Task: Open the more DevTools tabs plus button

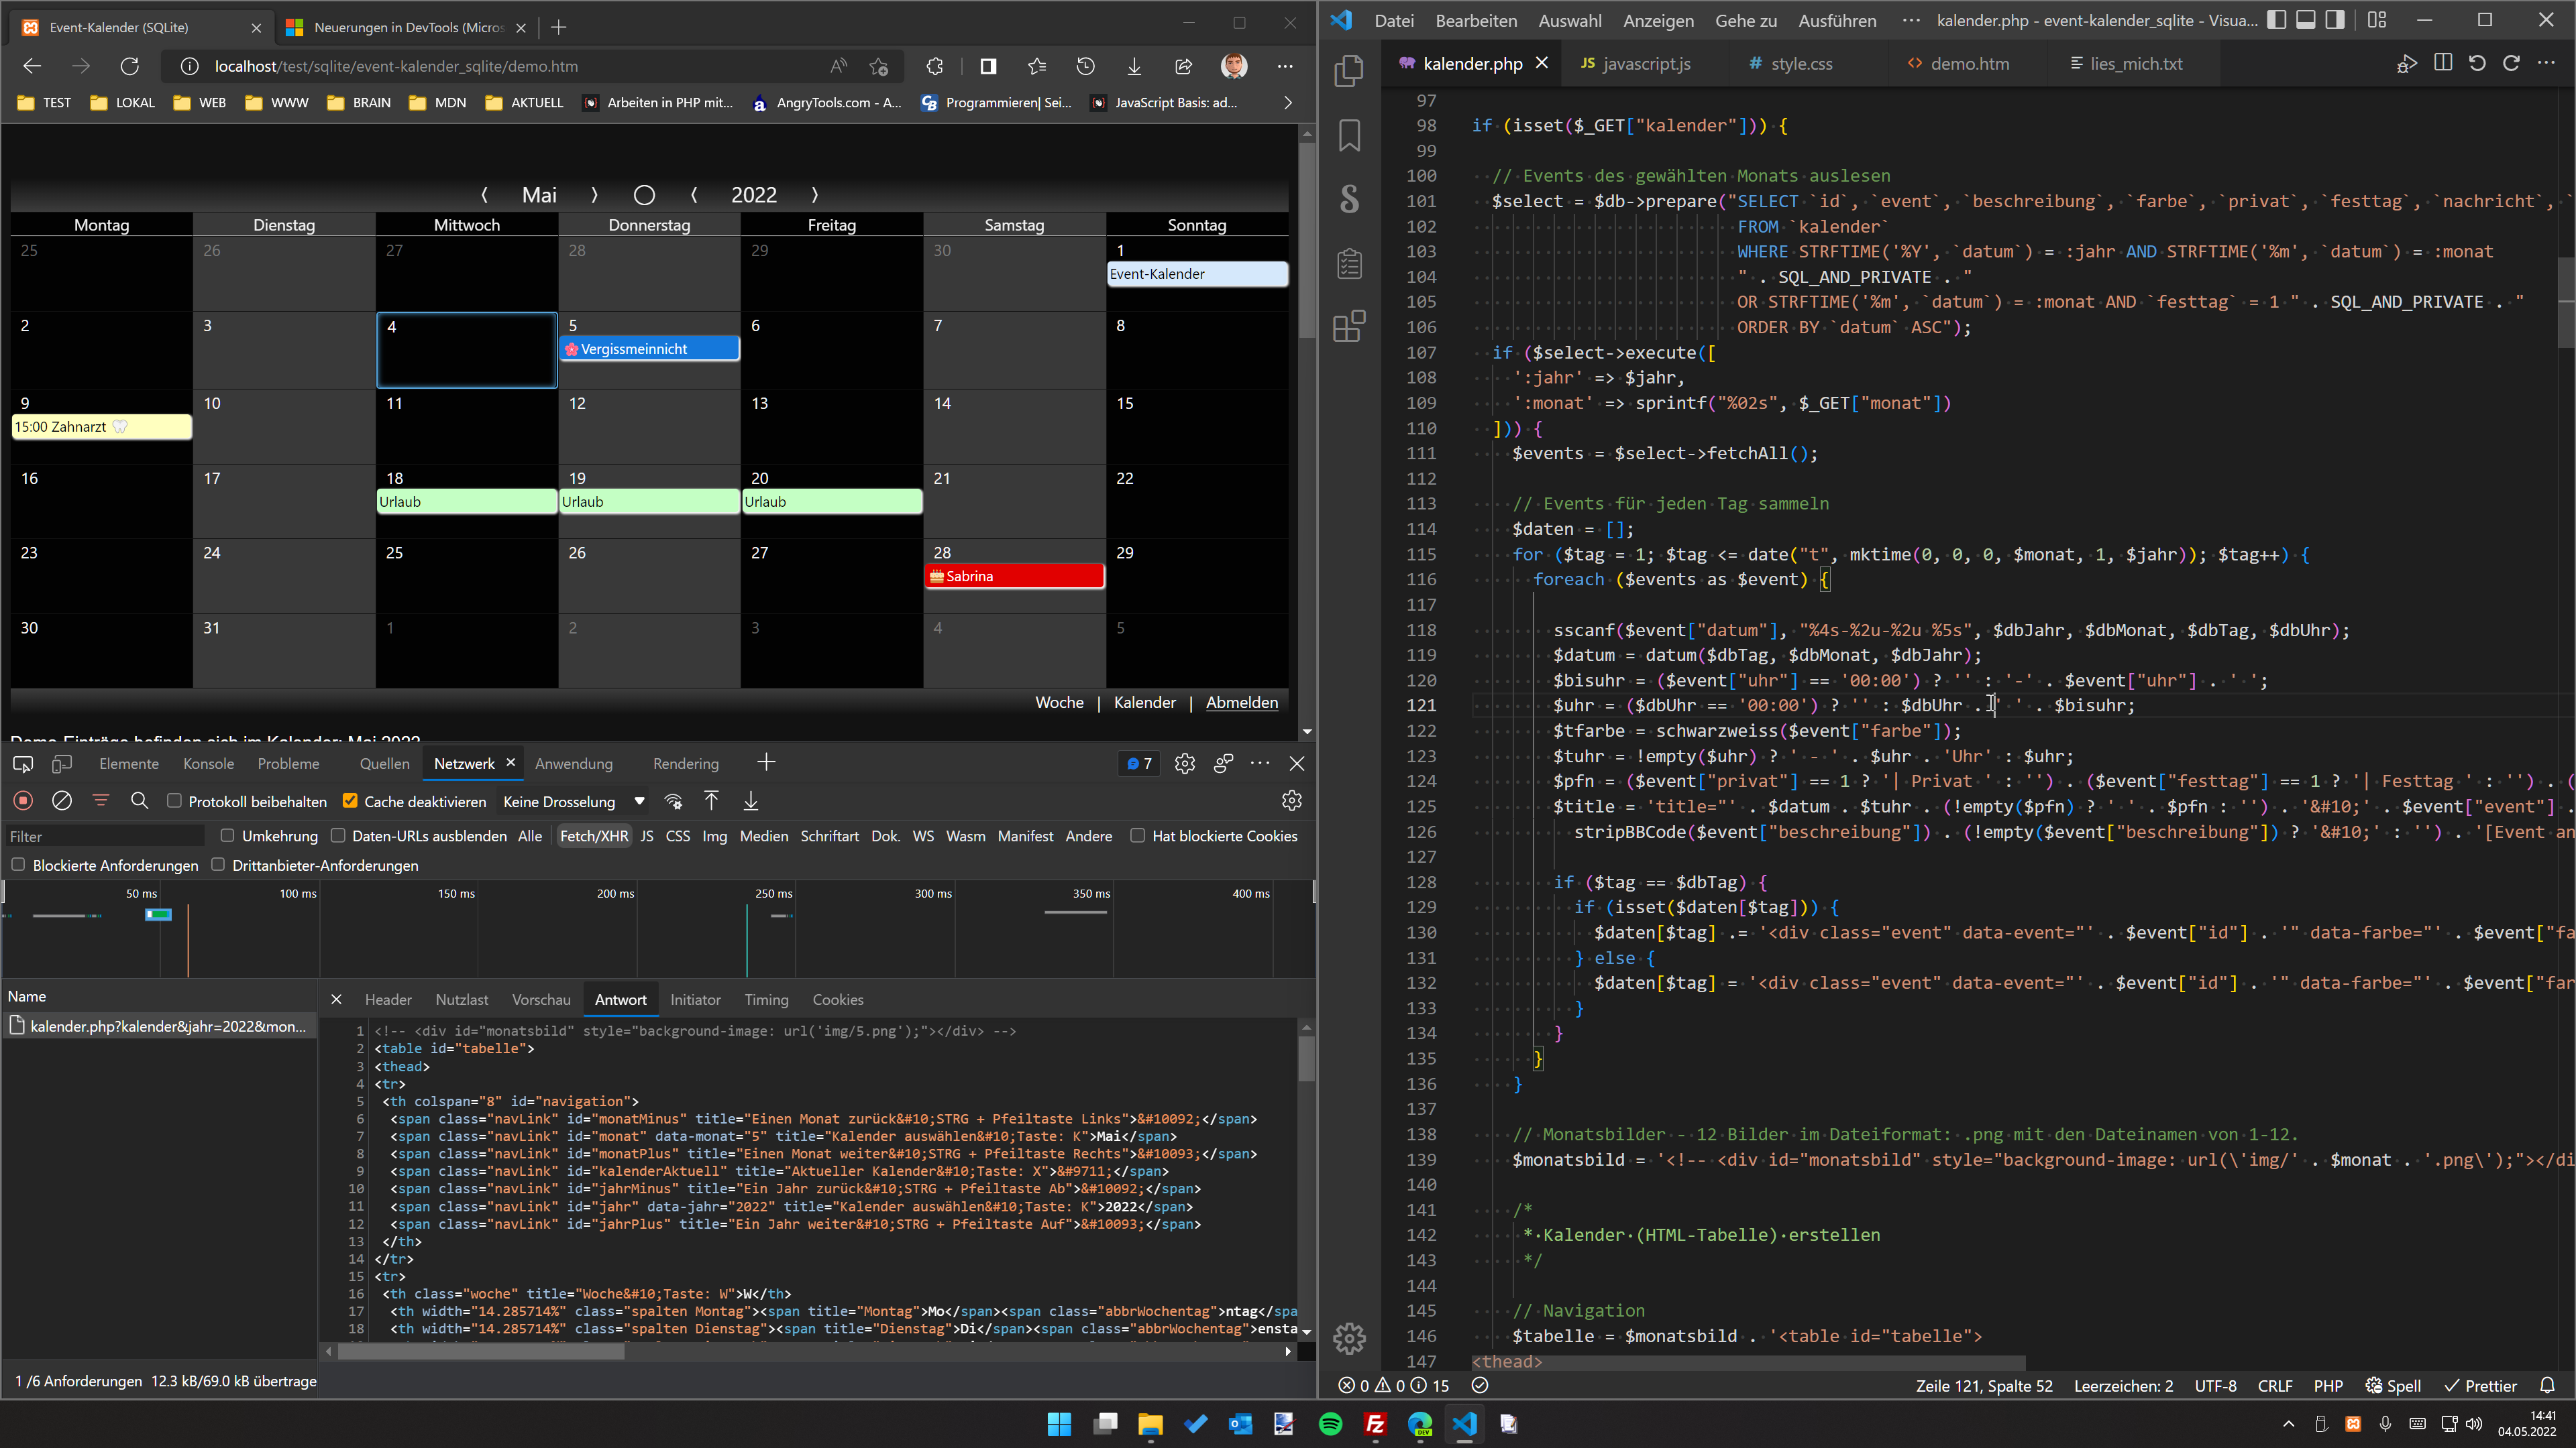Action: point(766,764)
